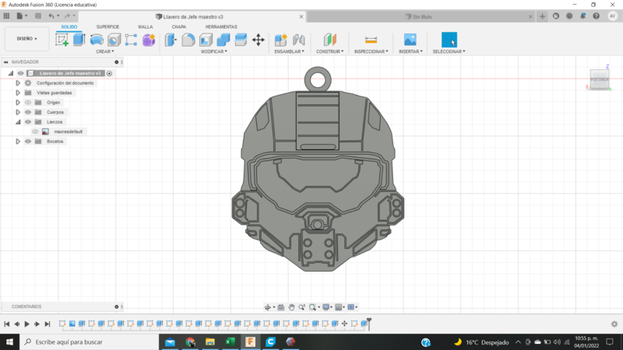Select the Shell tool icon
The image size is (623, 350).
click(206, 40)
